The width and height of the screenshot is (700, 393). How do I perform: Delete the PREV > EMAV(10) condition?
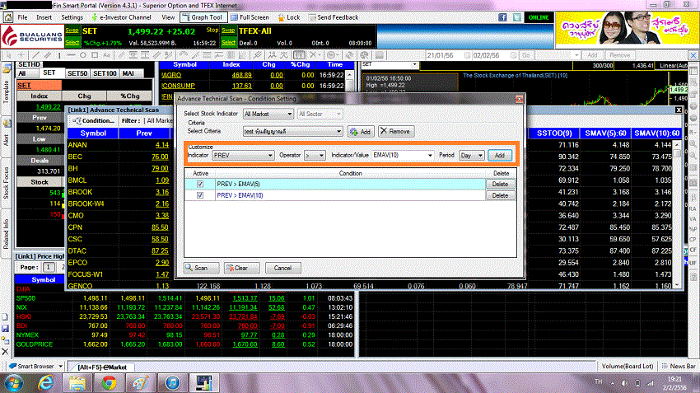500,195
